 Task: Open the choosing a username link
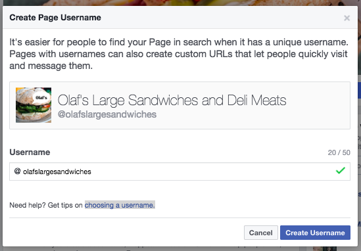click(x=120, y=205)
